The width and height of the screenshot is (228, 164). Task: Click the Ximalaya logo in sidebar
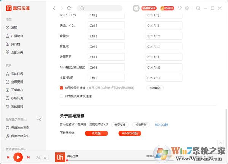(x=18, y=8)
